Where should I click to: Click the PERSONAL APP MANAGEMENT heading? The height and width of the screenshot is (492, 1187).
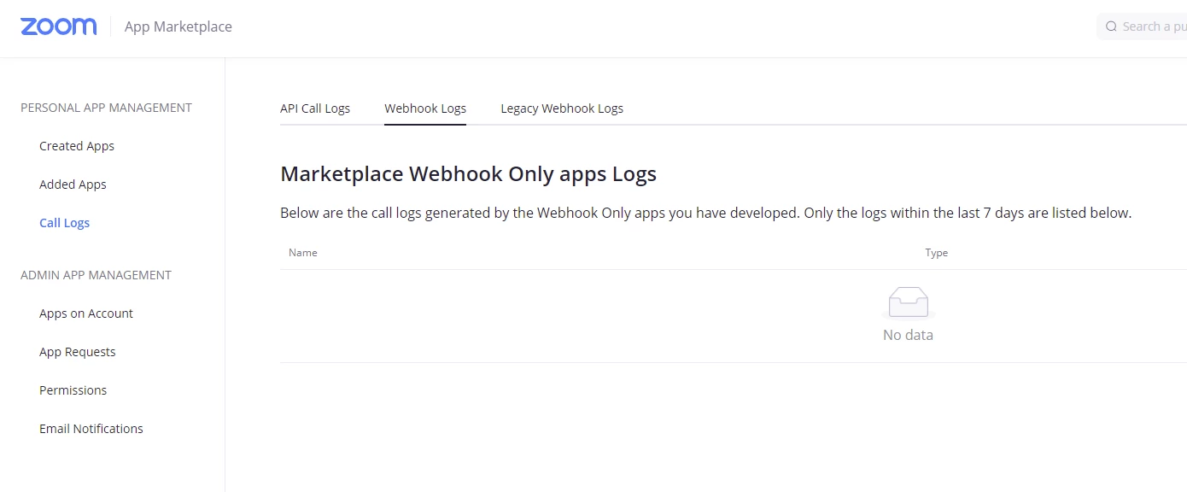[106, 108]
